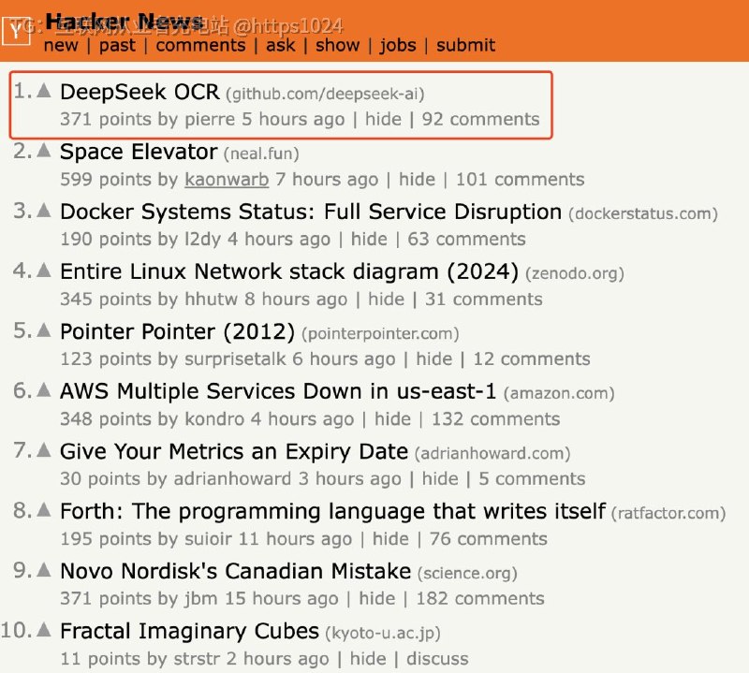This screenshot has height=673, width=749.
Task: Open 31 comments on Linux Network diagram
Action: (484, 300)
